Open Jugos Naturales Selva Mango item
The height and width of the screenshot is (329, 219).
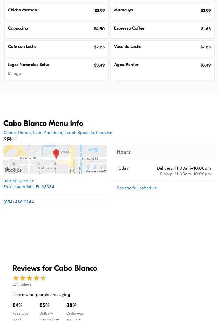point(56,70)
